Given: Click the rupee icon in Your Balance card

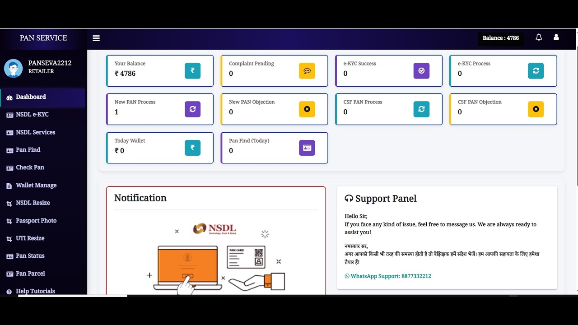Looking at the screenshot, I should click(x=192, y=70).
